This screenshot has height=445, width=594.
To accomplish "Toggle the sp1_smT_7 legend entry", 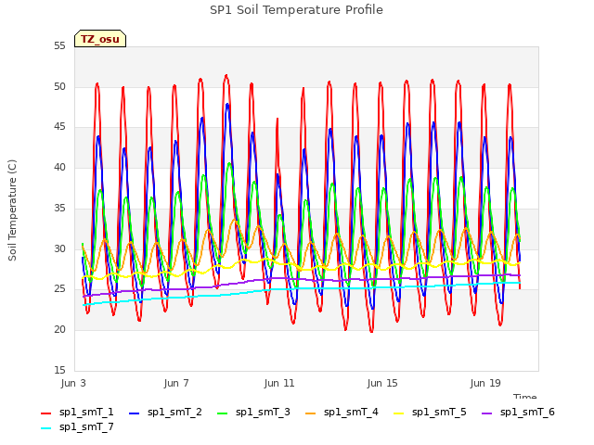I will coord(77,427).
